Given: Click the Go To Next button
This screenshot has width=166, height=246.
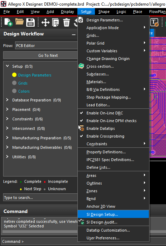Looking at the screenshot, I should click(40, 55).
